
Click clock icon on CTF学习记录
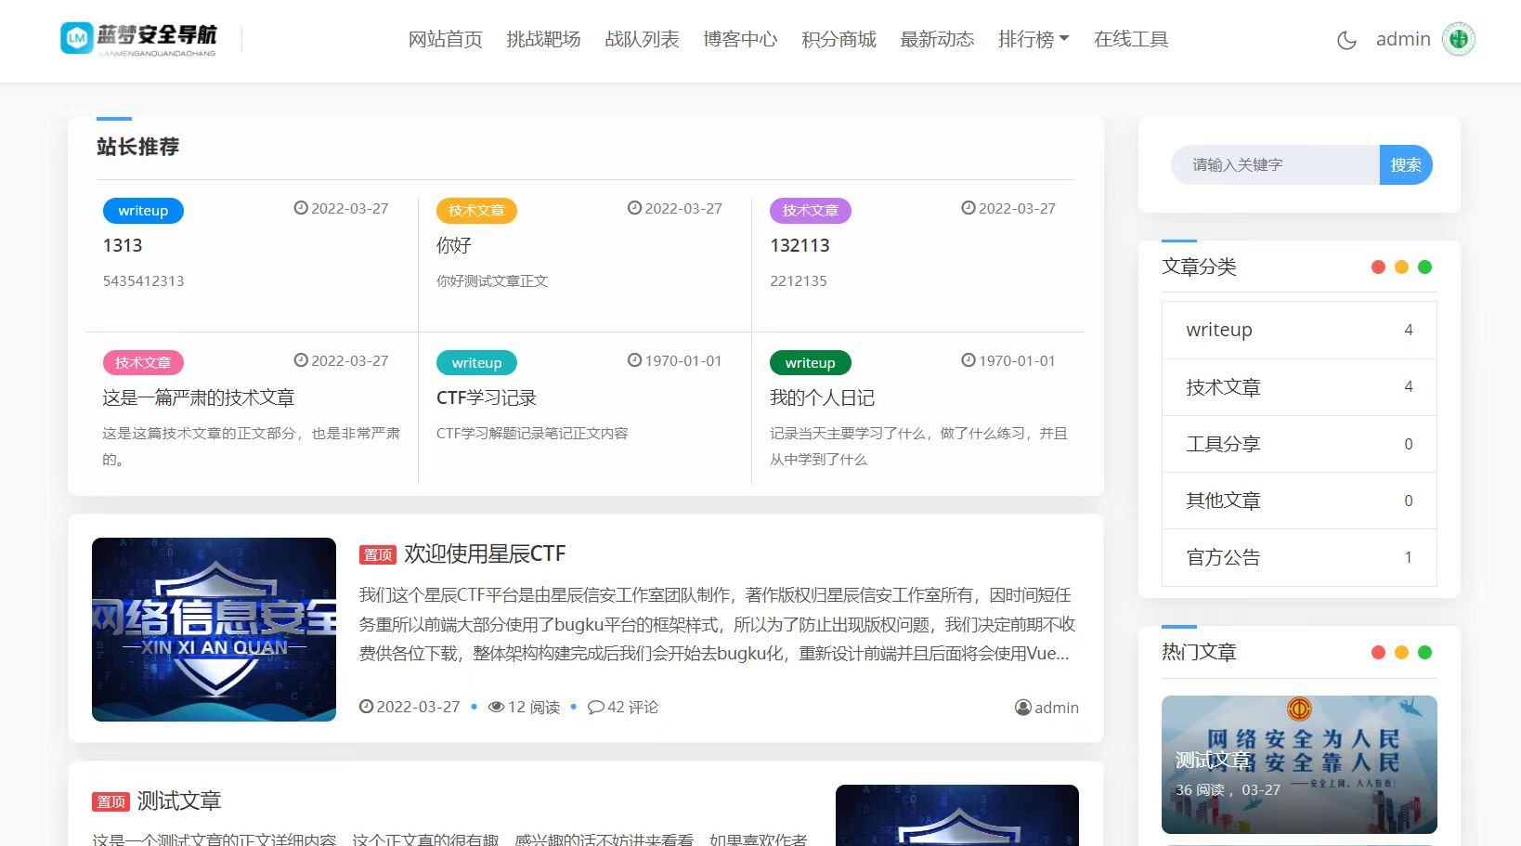pyautogui.click(x=634, y=360)
